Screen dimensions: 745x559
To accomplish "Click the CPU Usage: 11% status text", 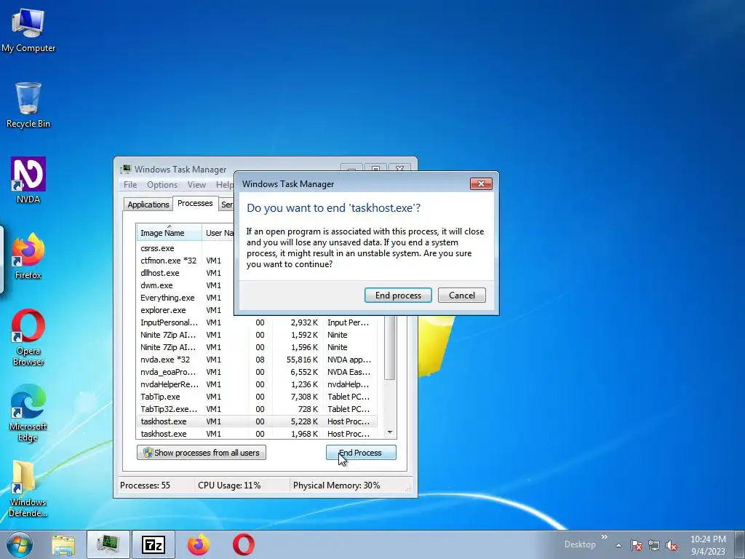I will point(229,485).
